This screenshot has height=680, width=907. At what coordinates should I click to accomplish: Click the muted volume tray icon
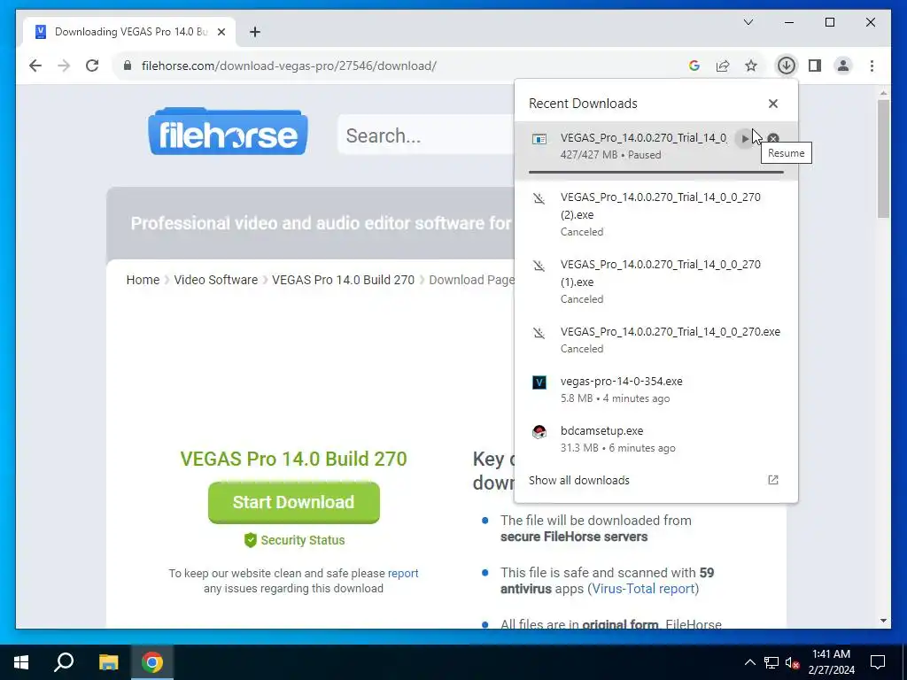pos(793,662)
